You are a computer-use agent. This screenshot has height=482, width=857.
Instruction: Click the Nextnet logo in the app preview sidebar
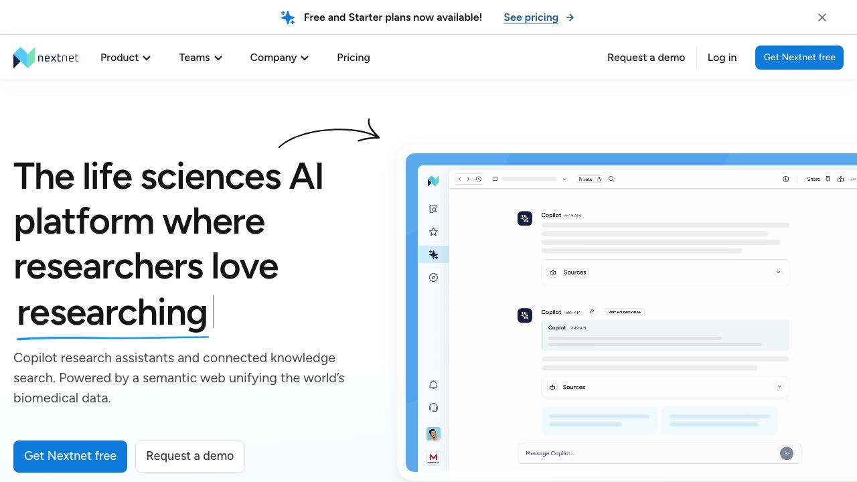point(433,181)
